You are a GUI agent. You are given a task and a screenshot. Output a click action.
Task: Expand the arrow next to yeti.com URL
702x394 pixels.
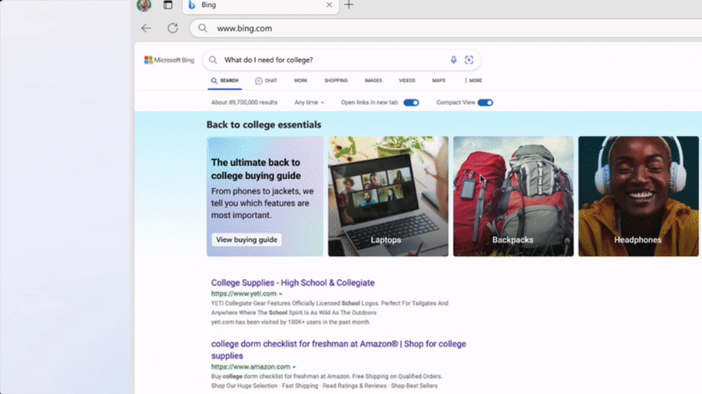281,294
